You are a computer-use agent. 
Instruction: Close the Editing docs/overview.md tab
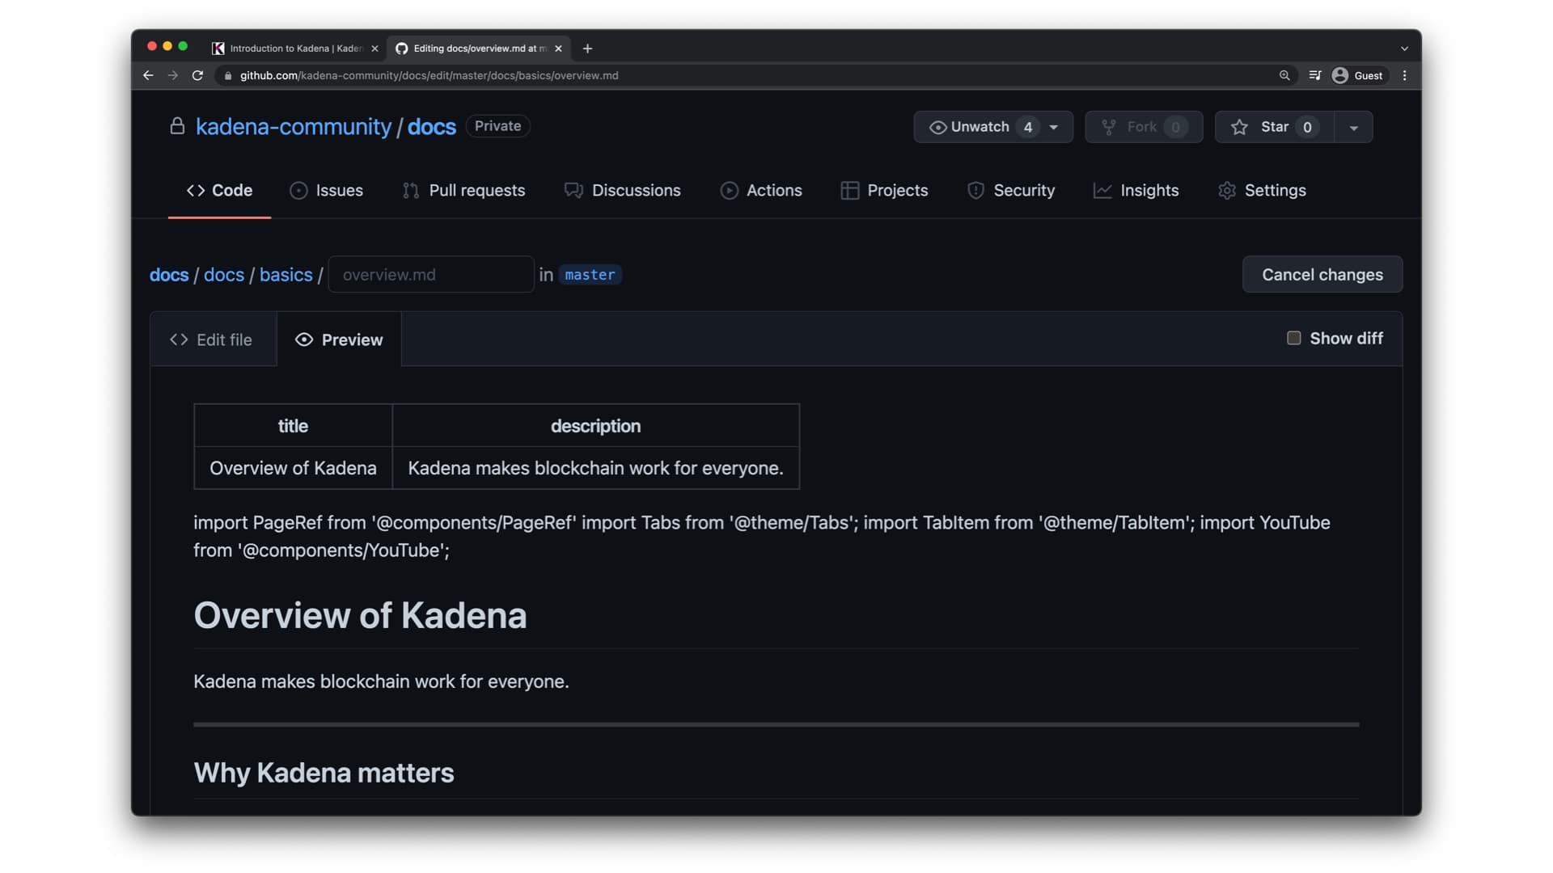(x=558, y=48)
